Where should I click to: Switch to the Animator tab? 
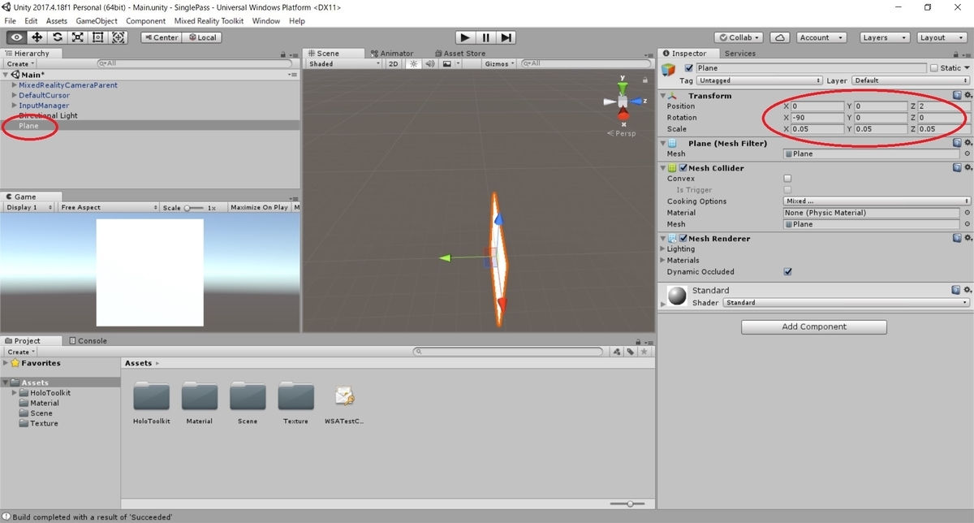pos(391,54)
